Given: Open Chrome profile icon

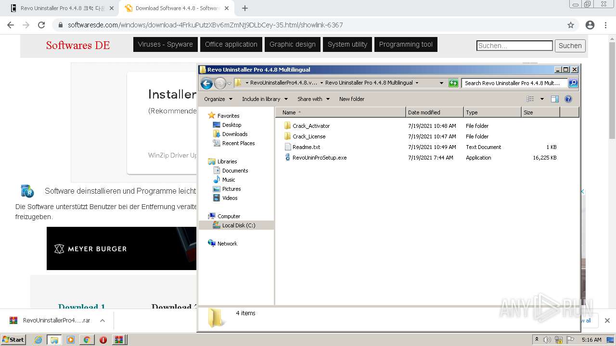Looking at the screenshot, I should pos(590,25).
